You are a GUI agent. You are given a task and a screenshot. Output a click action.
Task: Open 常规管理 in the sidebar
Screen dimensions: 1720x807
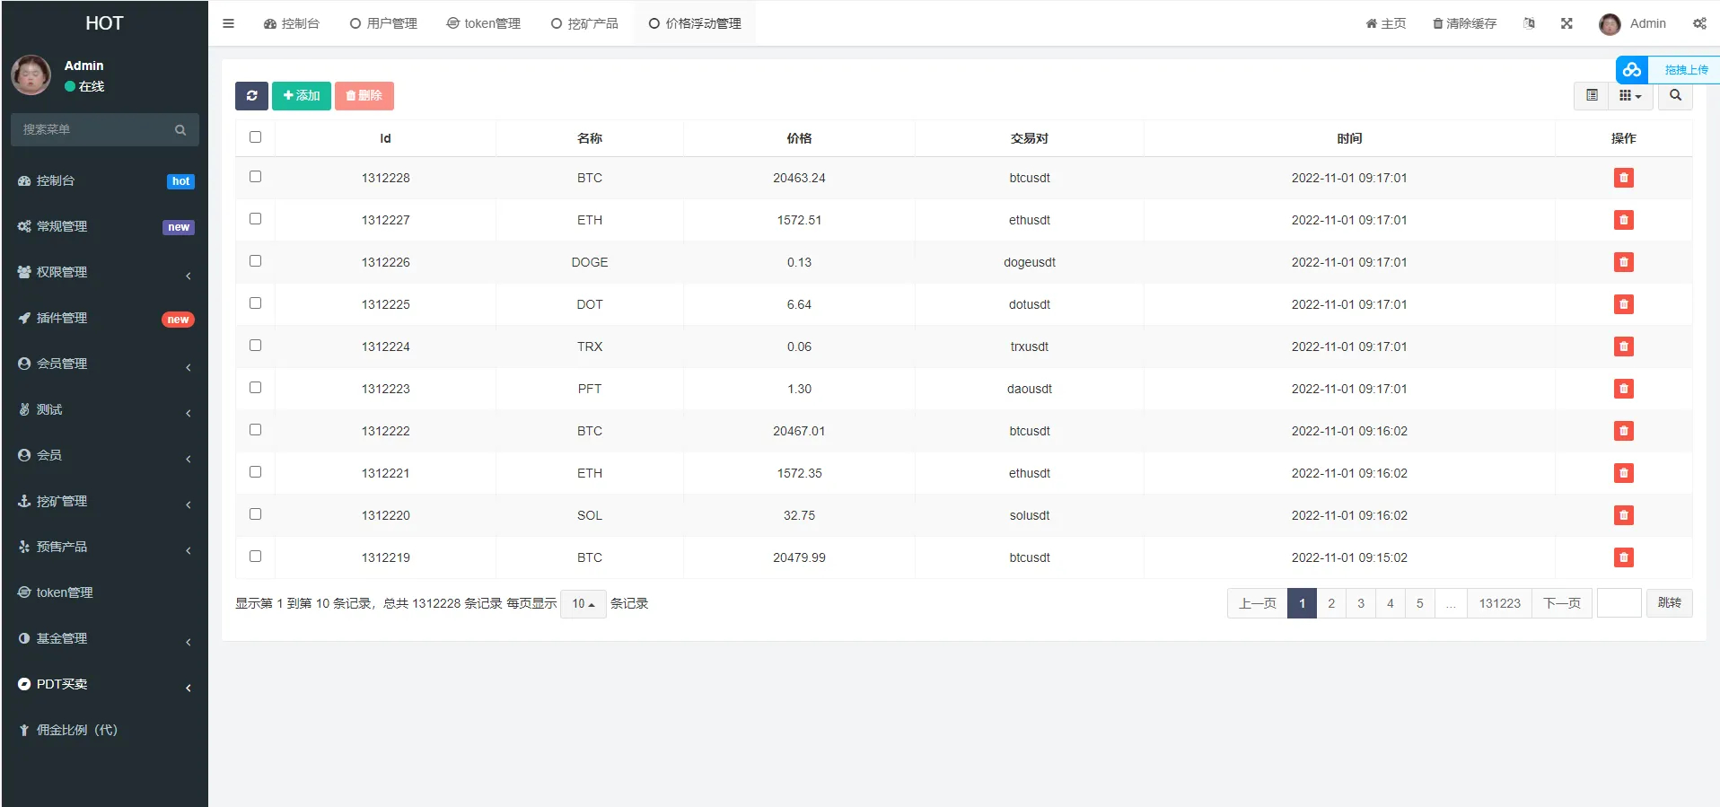[104, 226]
